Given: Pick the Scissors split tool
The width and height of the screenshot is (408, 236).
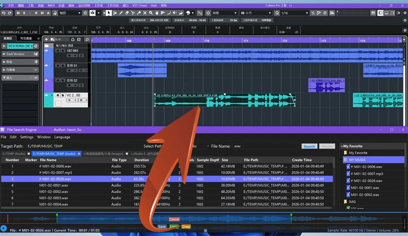Looking at the screenshot, I should click(133, 13).
